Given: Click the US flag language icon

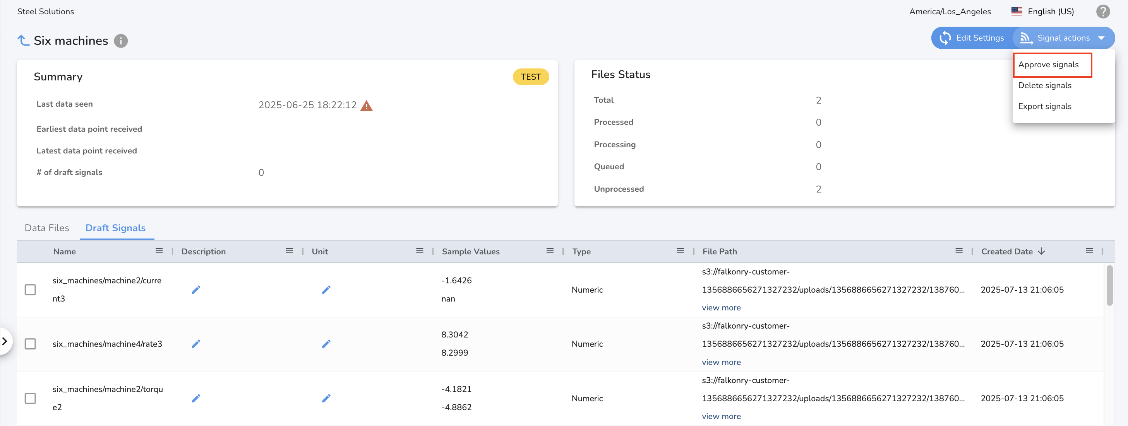Looking at the screenshot, I should click(x=1017, y=11).
